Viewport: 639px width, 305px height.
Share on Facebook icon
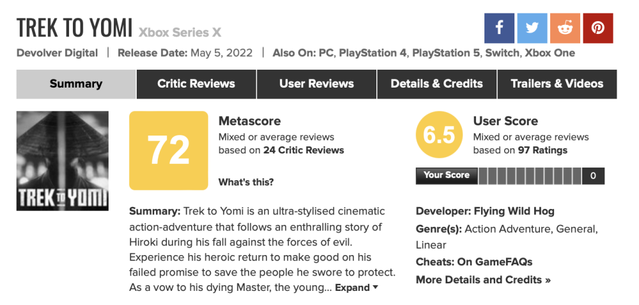coord(500,28)
